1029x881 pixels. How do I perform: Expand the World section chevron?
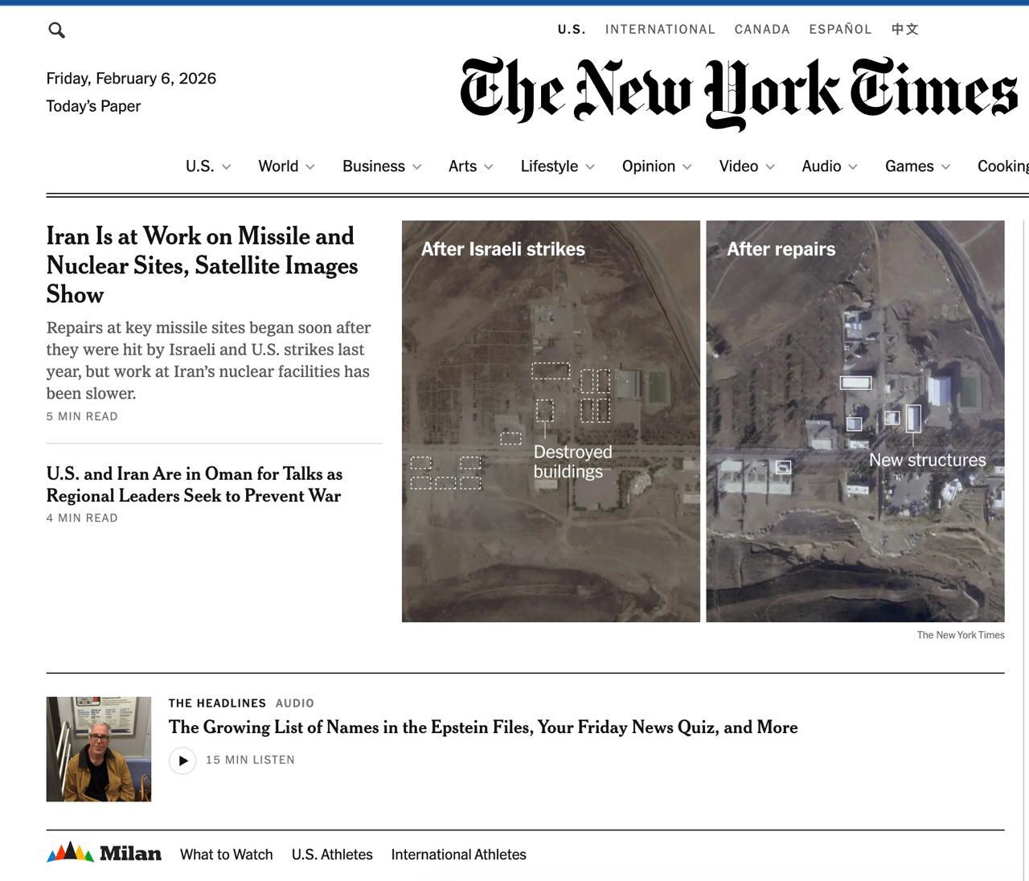point(310,167)
